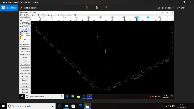Image resolution: width=194 pixels, height=109 pixels.
Task: Click the delete trash can icon
Action: pyautogui.click(x=97, y=8)
